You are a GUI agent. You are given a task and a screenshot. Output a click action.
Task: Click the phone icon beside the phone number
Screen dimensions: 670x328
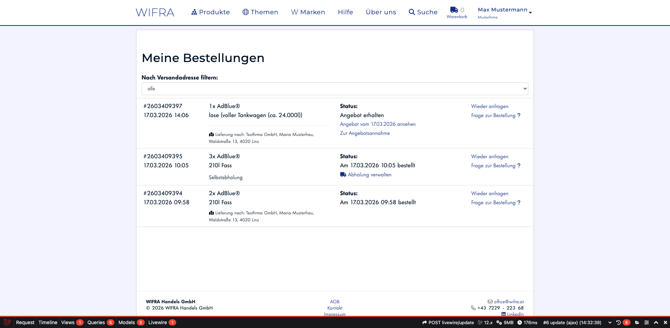point(473,308)
